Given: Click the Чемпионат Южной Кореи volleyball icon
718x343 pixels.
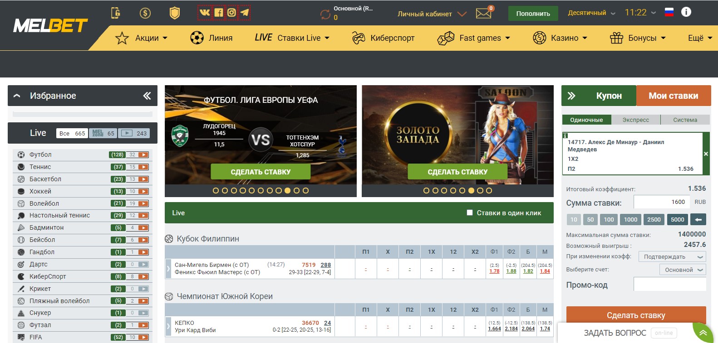Looking at the screenshot, I should [169, 296].
